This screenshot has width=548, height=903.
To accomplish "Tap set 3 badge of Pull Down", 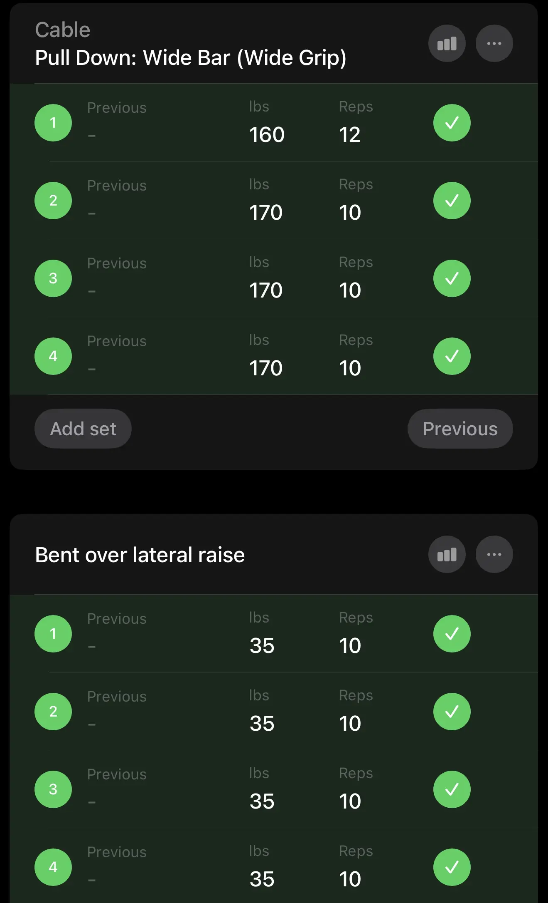I will coord(53,278).
